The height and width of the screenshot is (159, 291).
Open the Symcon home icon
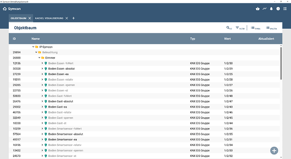coord(5,9)
